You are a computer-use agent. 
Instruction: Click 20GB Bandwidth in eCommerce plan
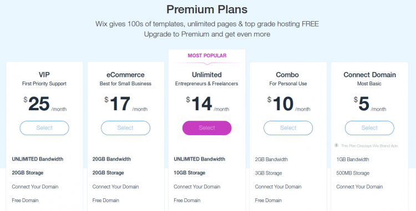111,159
